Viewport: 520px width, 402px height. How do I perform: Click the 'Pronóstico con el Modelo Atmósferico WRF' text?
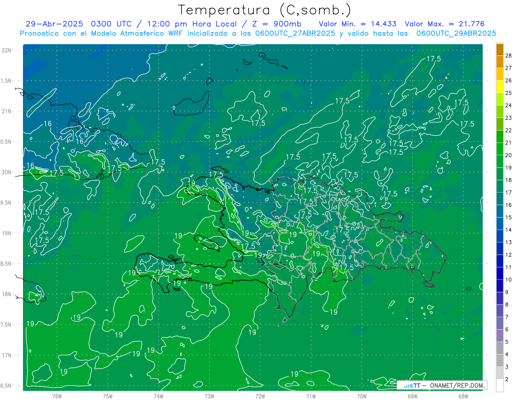[102, 33]
